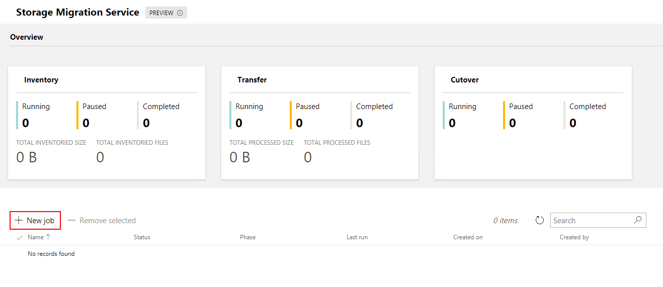Click the Created on column header
Image resolution: width=663 pixels, height=287 pixels.
[468, 237]
